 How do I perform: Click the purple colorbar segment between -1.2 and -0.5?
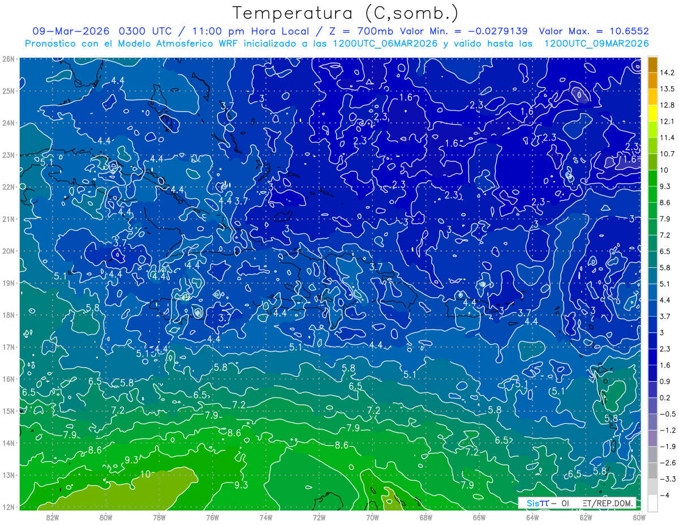click(x=652, y=422)
